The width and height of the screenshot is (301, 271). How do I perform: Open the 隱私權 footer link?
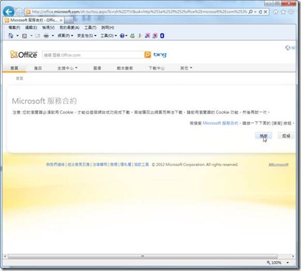pyautogui.click(x=126, y=165)
